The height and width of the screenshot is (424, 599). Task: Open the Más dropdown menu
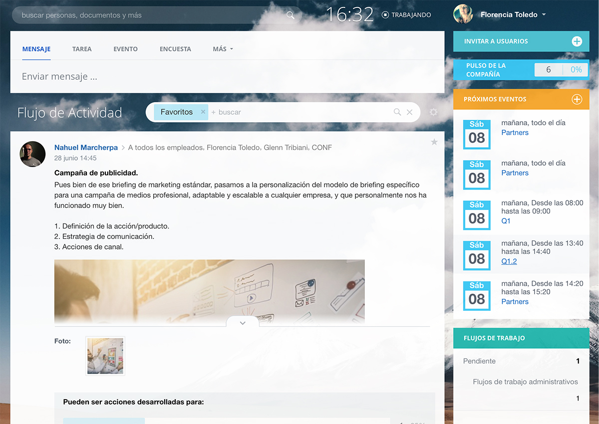(x=223, y=49)
